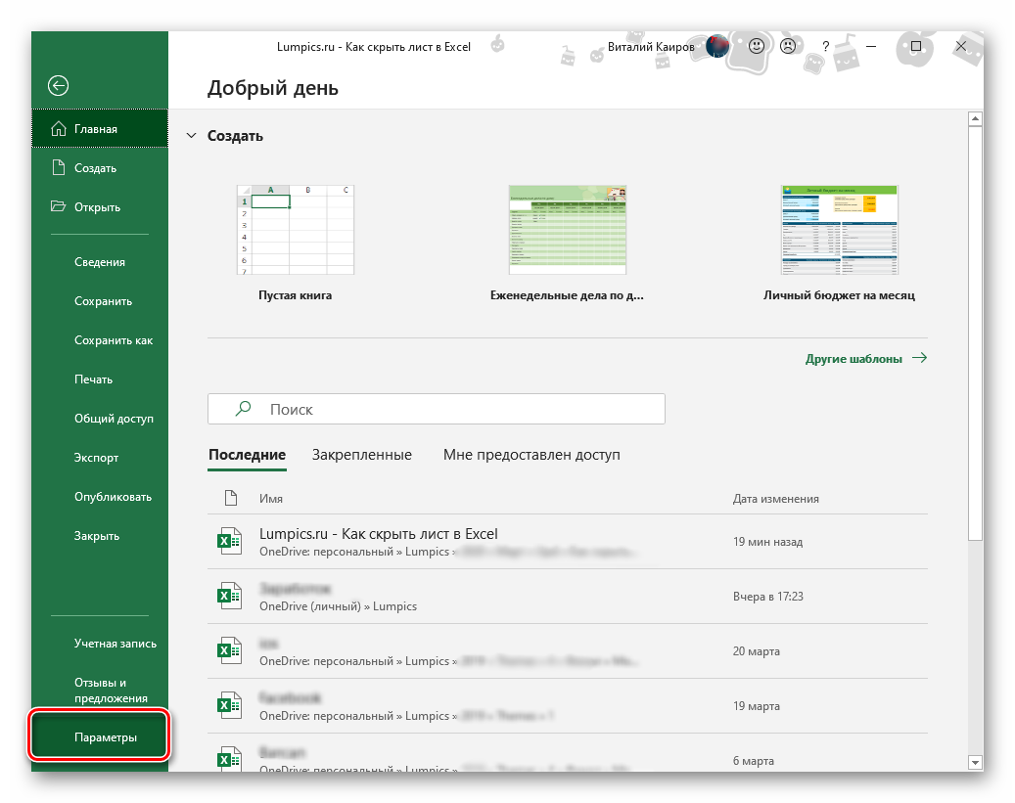1015x803 pixels.
Task: Choose the Пустая книга template thumbnail
Action: coord(295,230)
